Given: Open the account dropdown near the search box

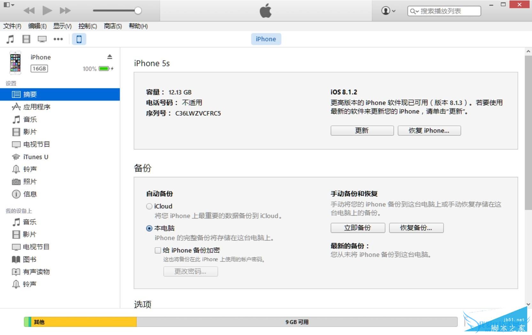Looking at the screenshot, I should [388, 11].
